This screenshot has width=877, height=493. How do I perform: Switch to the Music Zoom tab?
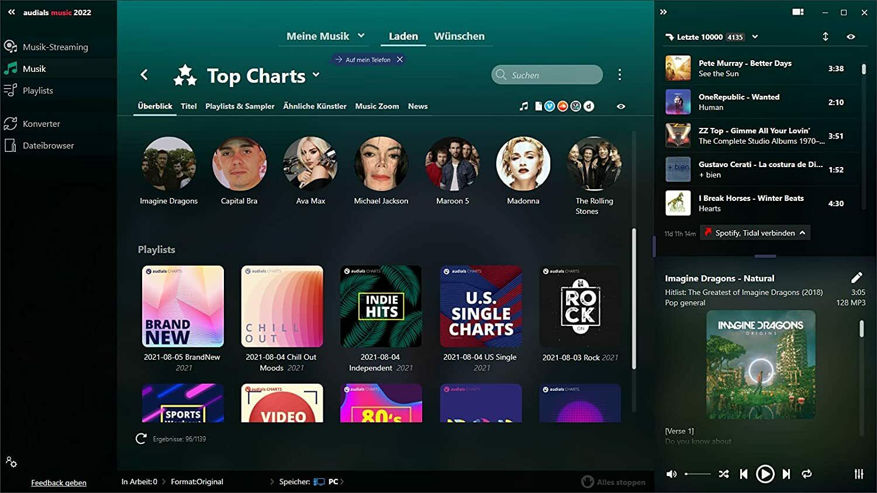tap(377, 106)
